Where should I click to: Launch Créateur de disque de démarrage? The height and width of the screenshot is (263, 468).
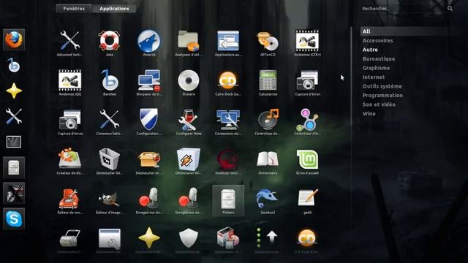click(x=69, y=161)
